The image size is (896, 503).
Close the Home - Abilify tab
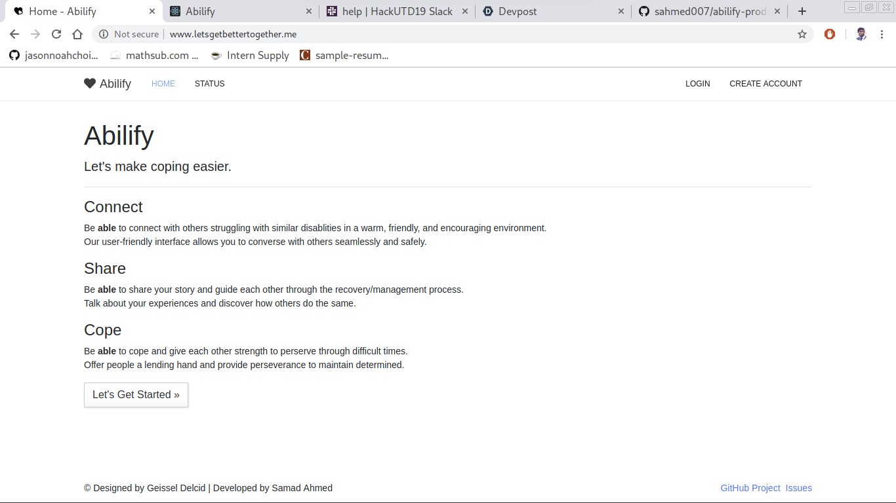pyautogui.click(x=152, y=11)
